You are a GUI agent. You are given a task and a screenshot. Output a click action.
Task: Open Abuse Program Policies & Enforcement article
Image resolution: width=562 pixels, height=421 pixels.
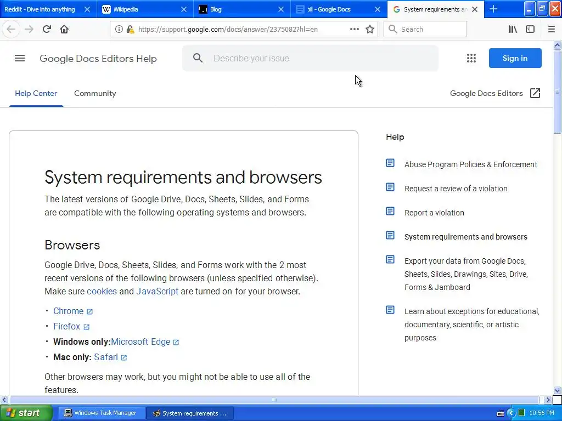pyautogui.click(x=470, y=164)
